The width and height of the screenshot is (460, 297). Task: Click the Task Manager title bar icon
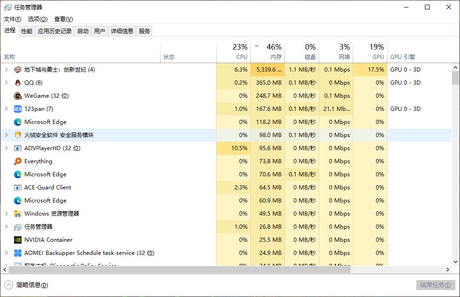8,7
